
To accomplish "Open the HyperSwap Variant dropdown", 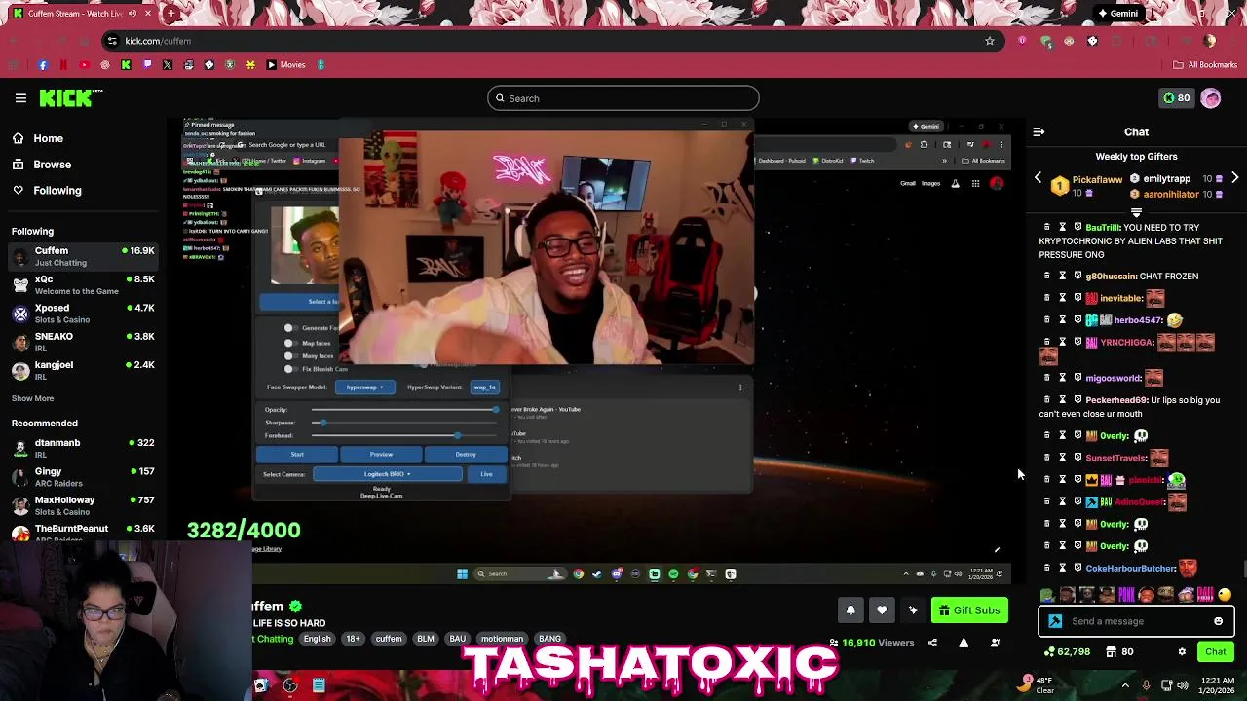I will (485, 387).
